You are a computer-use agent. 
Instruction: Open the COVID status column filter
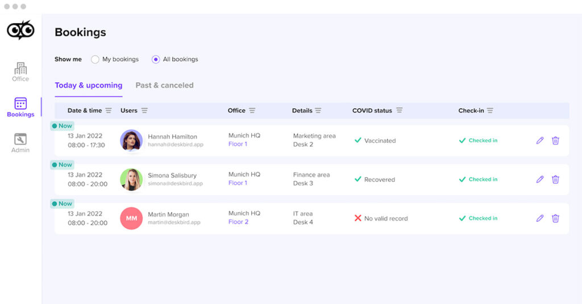click(x=400, y=111)
